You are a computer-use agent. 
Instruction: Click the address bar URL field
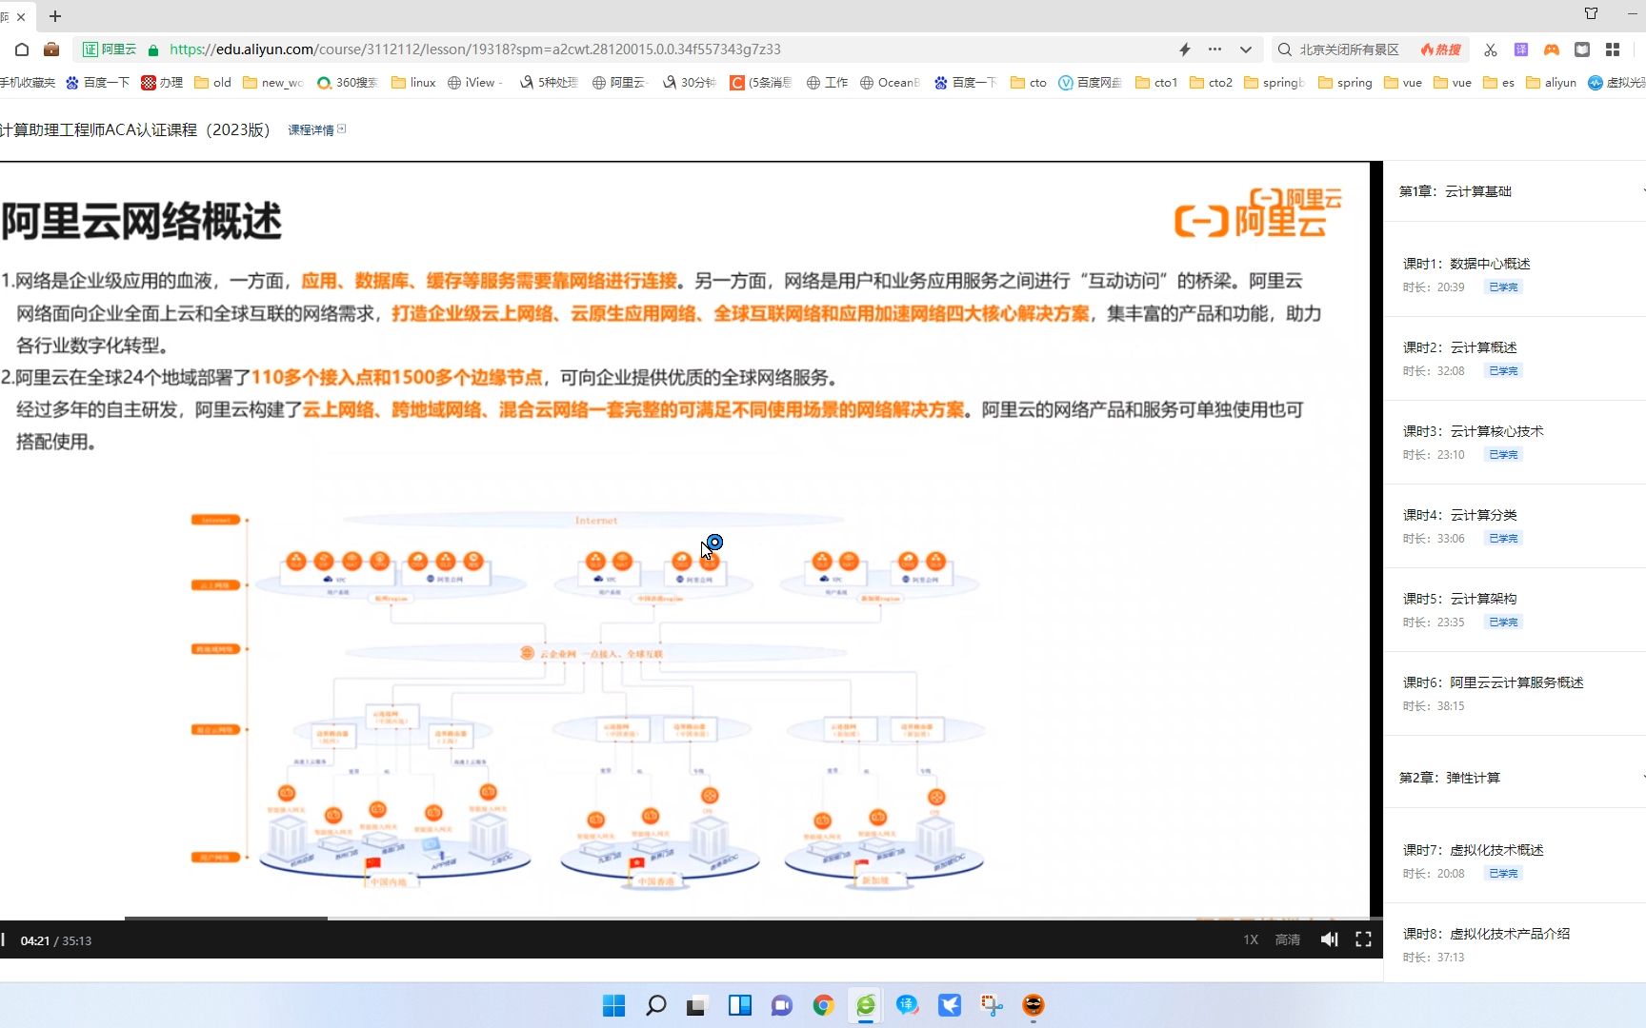pyautogui.click(x=667, y=49)
